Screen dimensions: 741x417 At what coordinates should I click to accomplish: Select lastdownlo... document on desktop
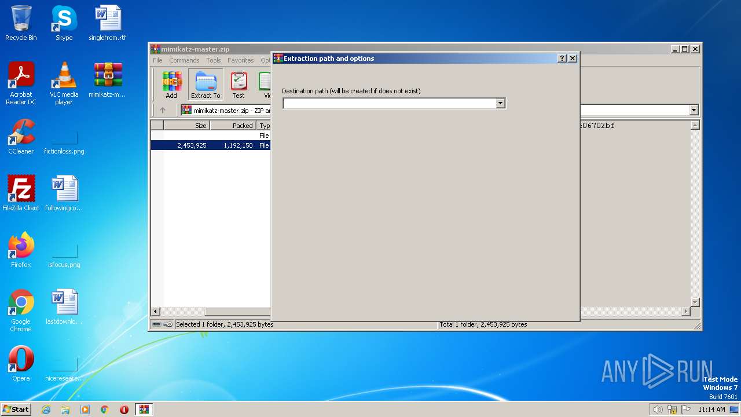coord(64,307)
